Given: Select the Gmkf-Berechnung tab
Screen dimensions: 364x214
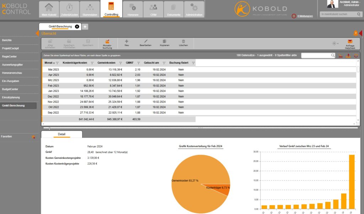Looking at the screenshot, I should [x=60, y=26].
